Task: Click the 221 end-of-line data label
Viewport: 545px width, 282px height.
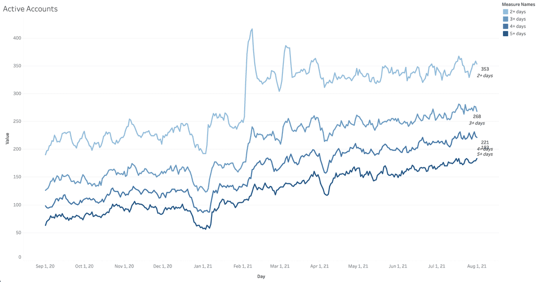Action: [x=485, y=142]
